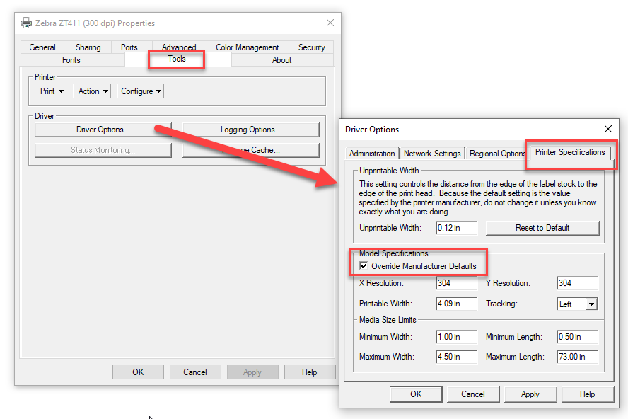
Task: Click the printer icon in Properties title bar
Action: pyautogui.click(x=26, y=23)
